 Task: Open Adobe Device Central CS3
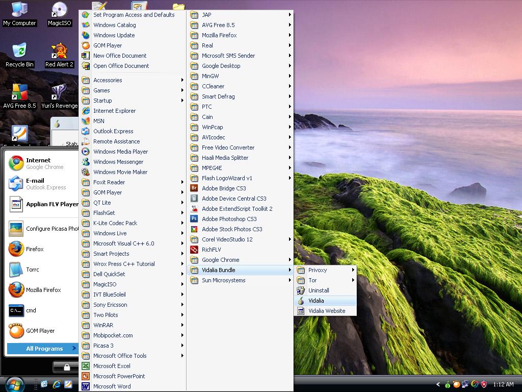point(240,199)
